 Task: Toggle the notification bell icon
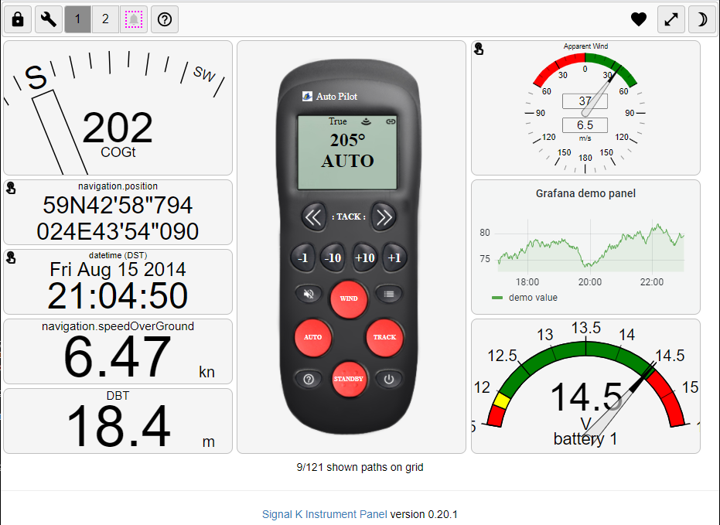134,19
